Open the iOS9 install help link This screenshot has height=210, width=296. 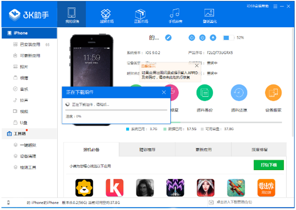[x=258, y=6]
